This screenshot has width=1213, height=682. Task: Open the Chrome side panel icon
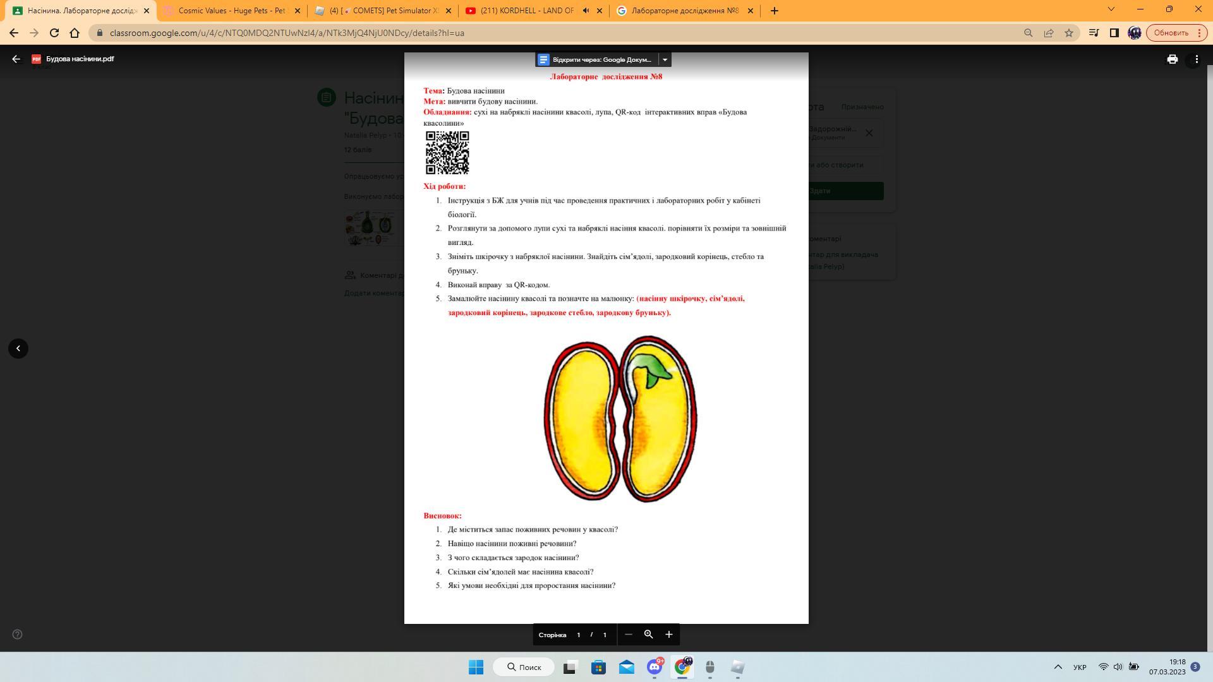click(x=1114, y=33)
